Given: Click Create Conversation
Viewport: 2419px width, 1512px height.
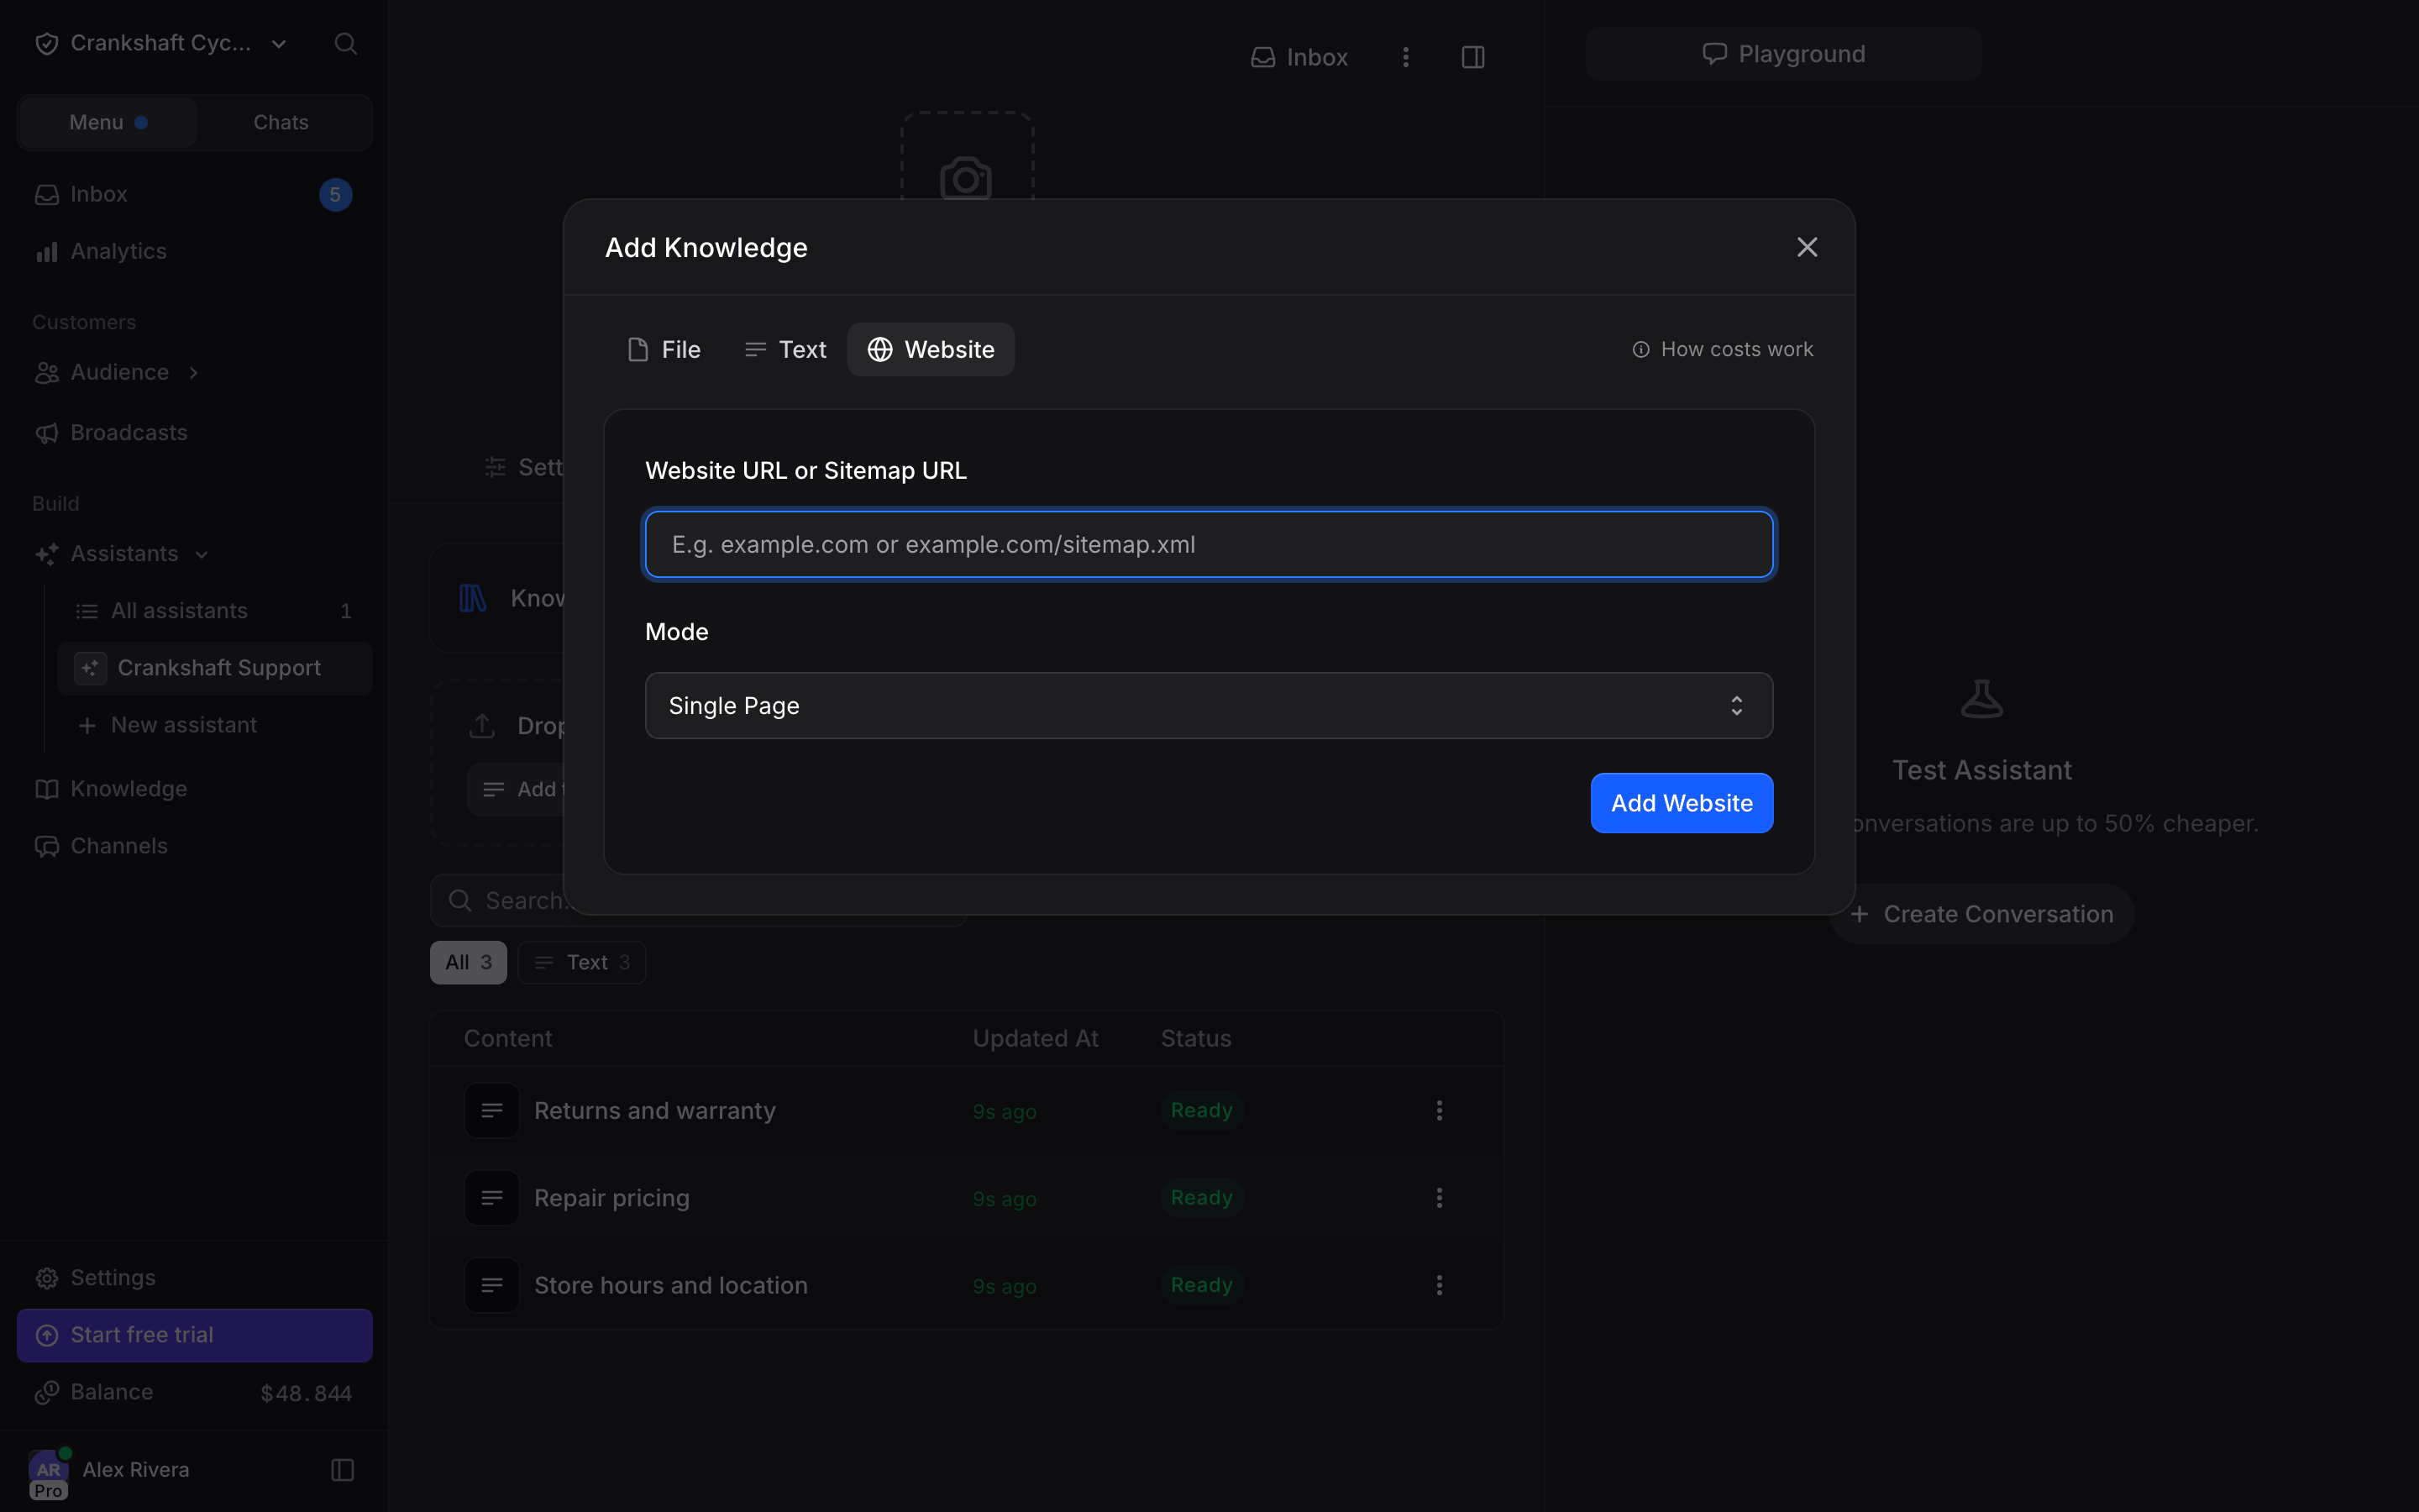Looking at the screenshot, I should click(1981, 913).
